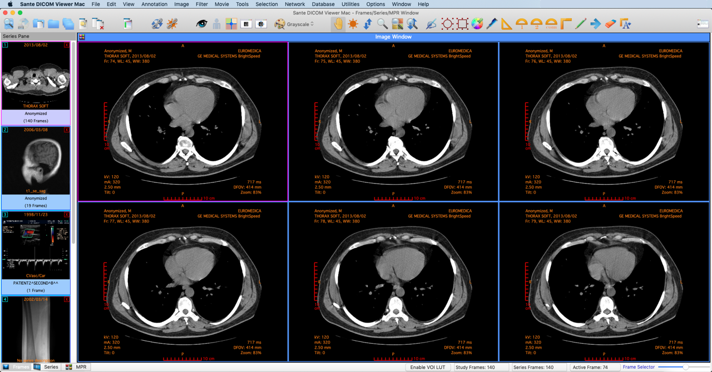Select the t1_se_sag series thumbnail
Screen dimensions: 712x372
(36, 161)
